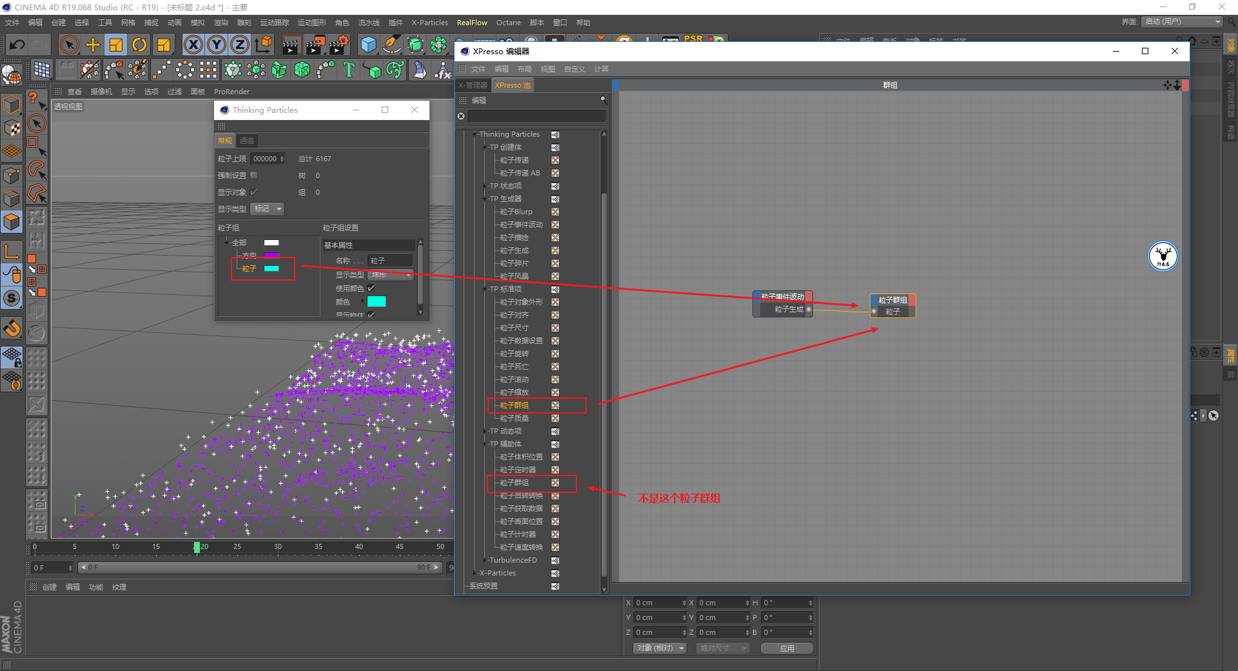Click the MoText green T icon
The height and width of the screenshot is (671, 1238).
[349, 69]
